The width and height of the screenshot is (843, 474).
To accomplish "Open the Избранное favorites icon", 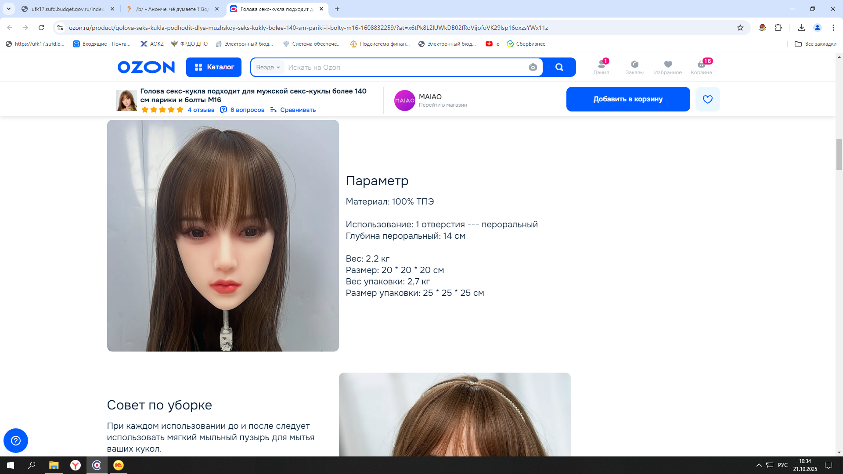I will pyautogui.click(x=668, y=67).
